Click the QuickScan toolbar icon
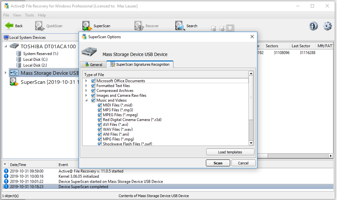This screenshot has height=200, width=337. 39,26
